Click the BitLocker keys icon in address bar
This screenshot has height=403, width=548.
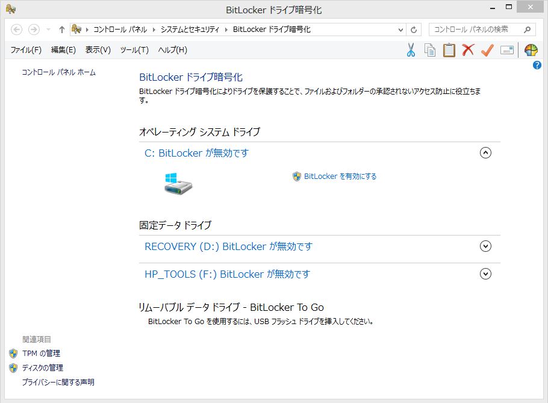click(76, 30)
